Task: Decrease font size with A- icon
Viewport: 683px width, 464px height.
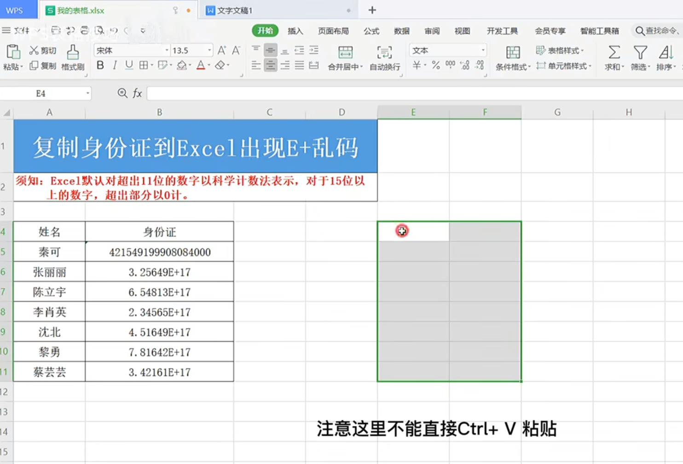Action: [x=236, y=50]
